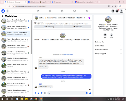Open File Explorer from the taskbar
The image size is (126, 101).
click(22, 99)
